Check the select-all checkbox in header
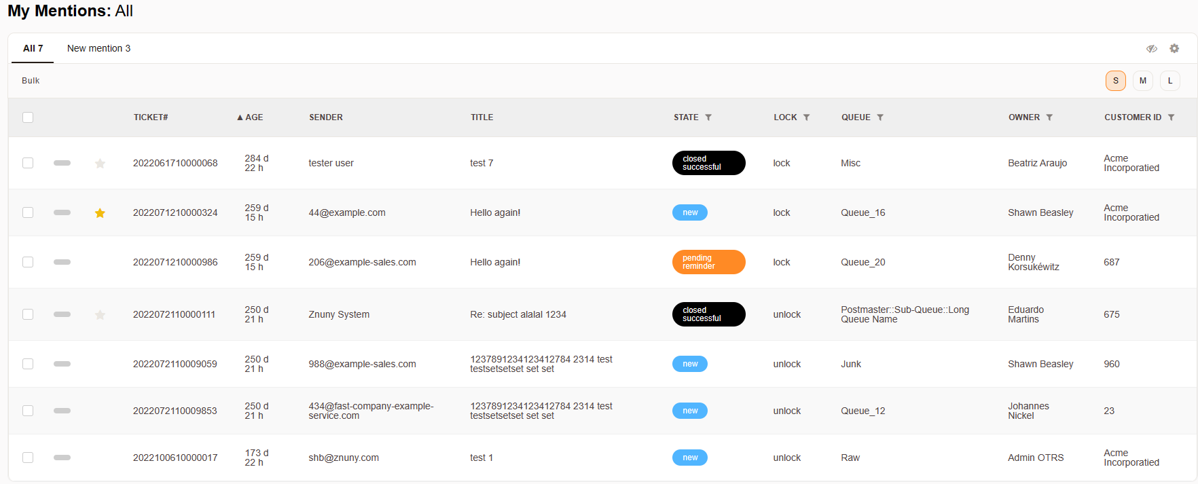Viewport: 1198px width, 484px height. [x=28, y=117]
